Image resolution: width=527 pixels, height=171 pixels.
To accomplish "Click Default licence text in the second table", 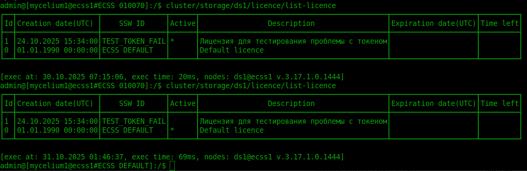I will [232, 130].
